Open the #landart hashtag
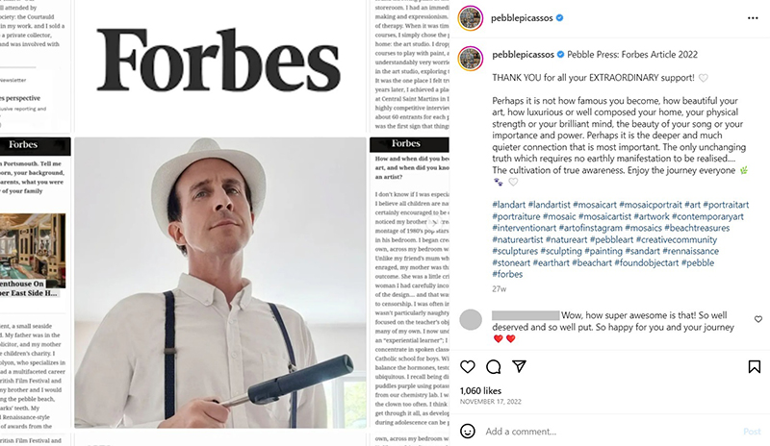Viewport: 770px width, 446px height. (509, 205)
